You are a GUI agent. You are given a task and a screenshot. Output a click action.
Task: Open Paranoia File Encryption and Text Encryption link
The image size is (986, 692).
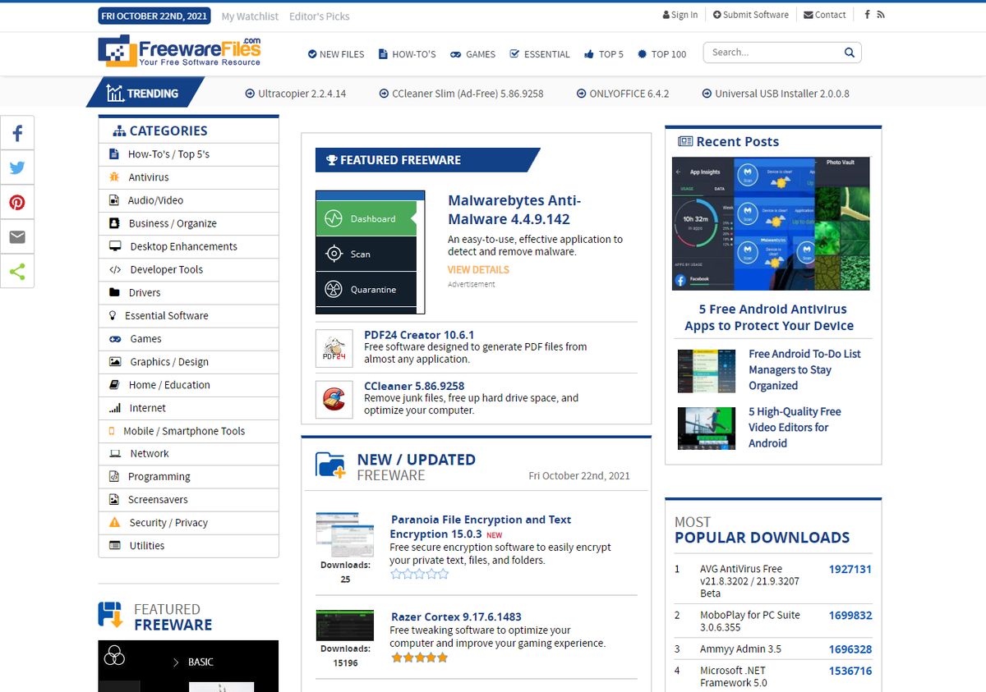(x=481, y=527)
